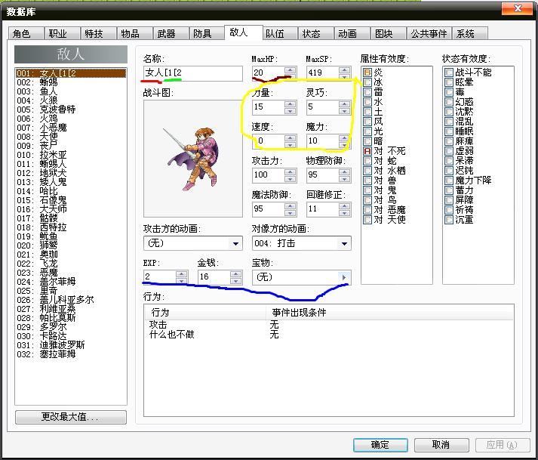Select enemy 021: 奥珈
Image resolution: width=538 pixels, height=460 pixels.
[71, 255]
